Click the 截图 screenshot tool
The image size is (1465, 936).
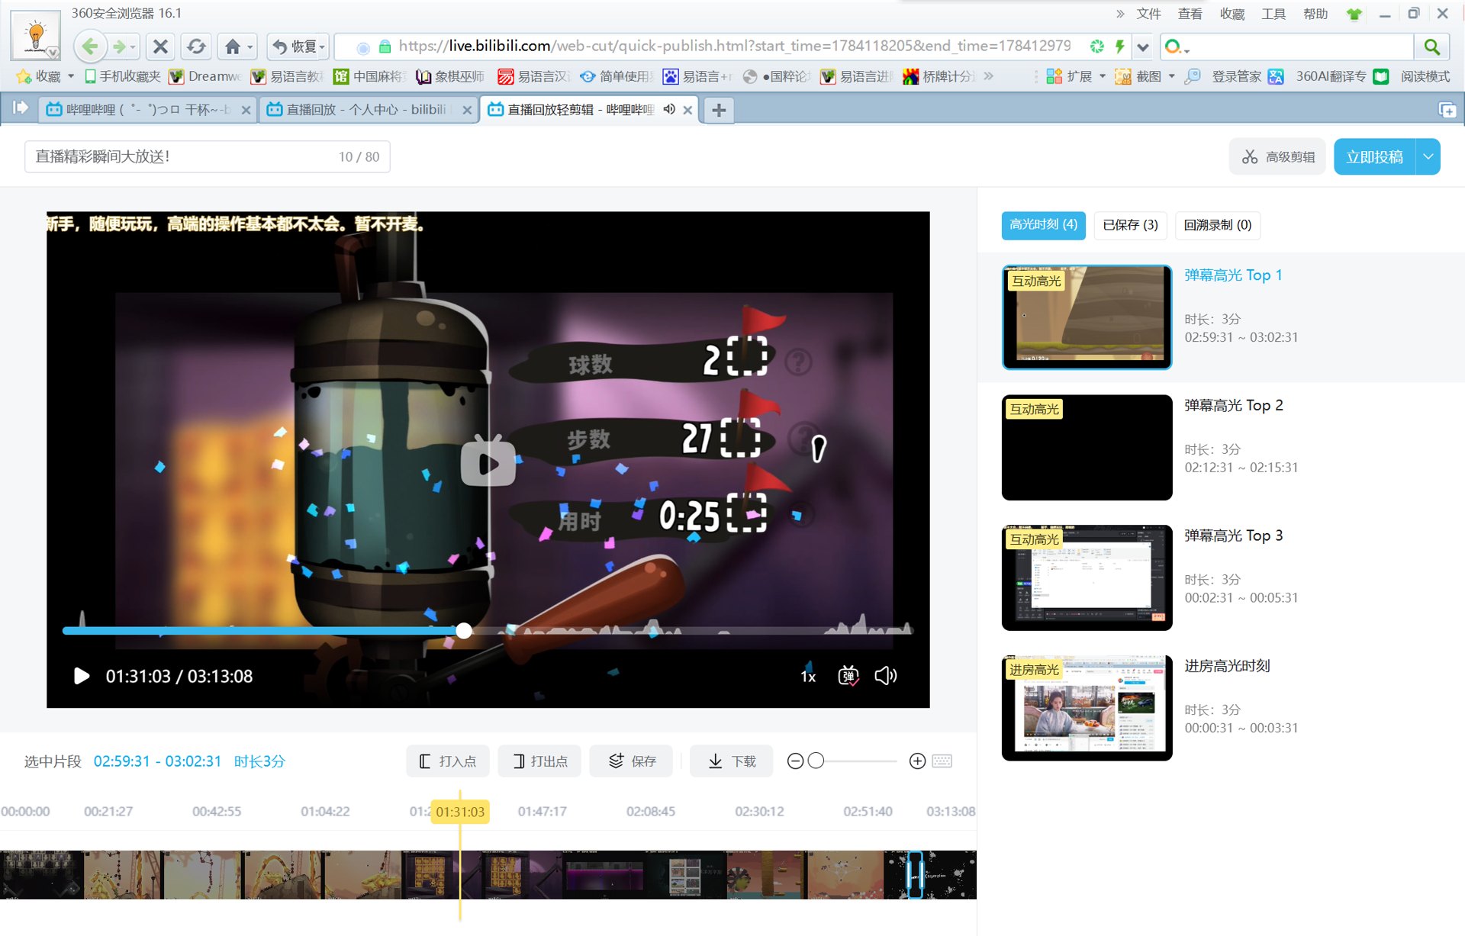pos(1138,76)
